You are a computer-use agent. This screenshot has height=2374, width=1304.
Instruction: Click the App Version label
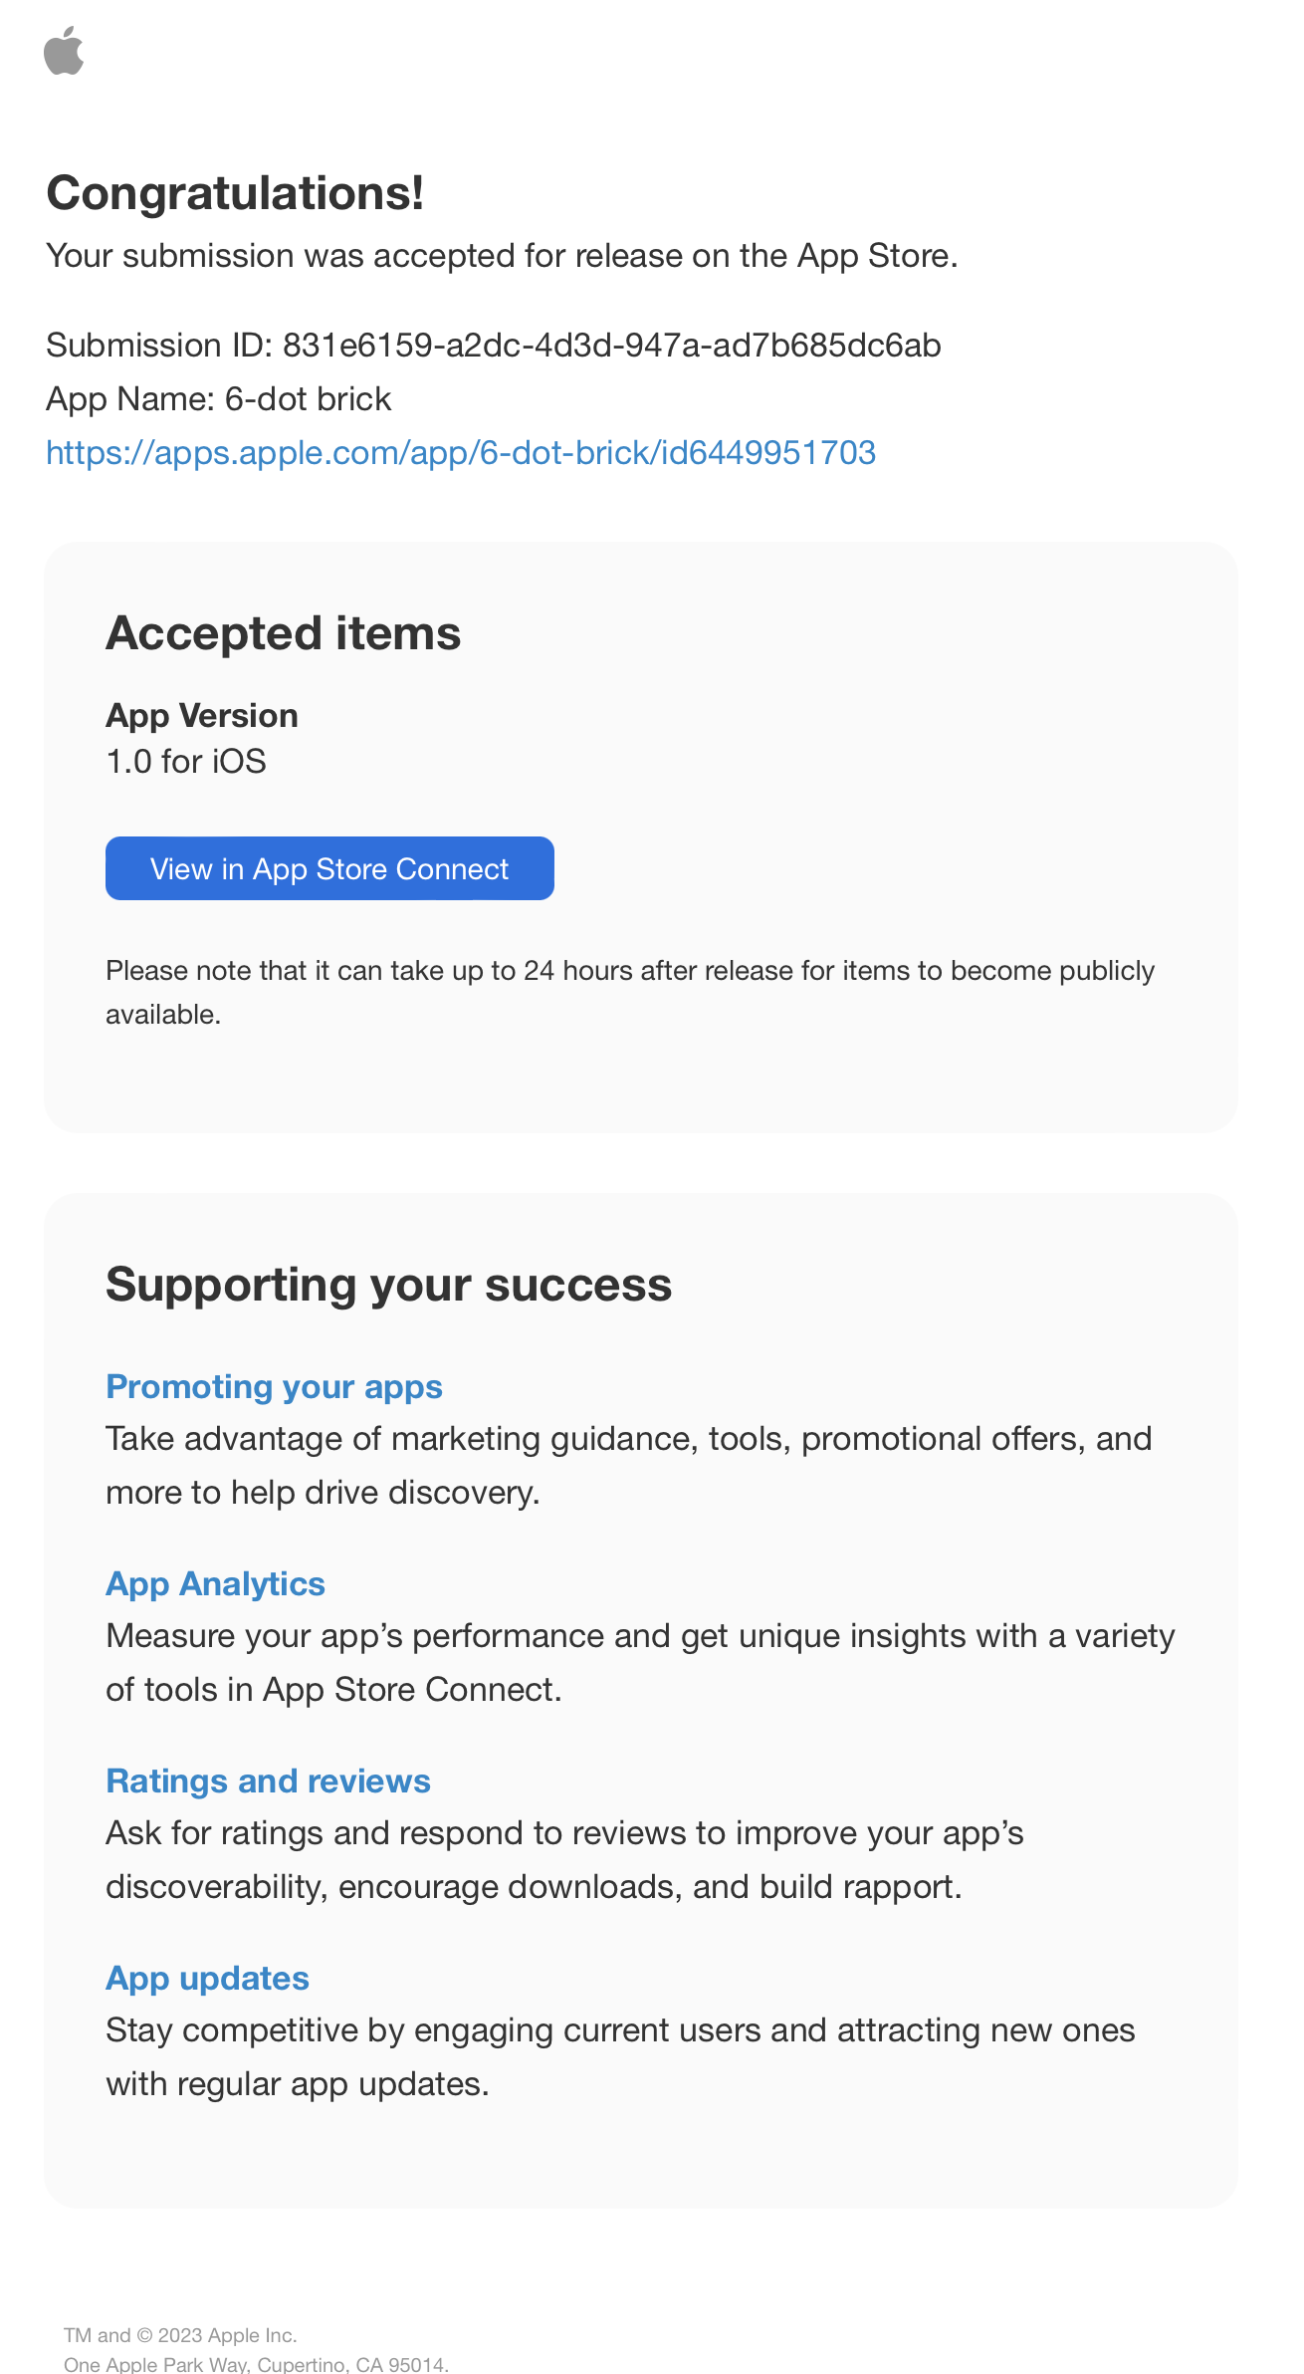point(202,716)
